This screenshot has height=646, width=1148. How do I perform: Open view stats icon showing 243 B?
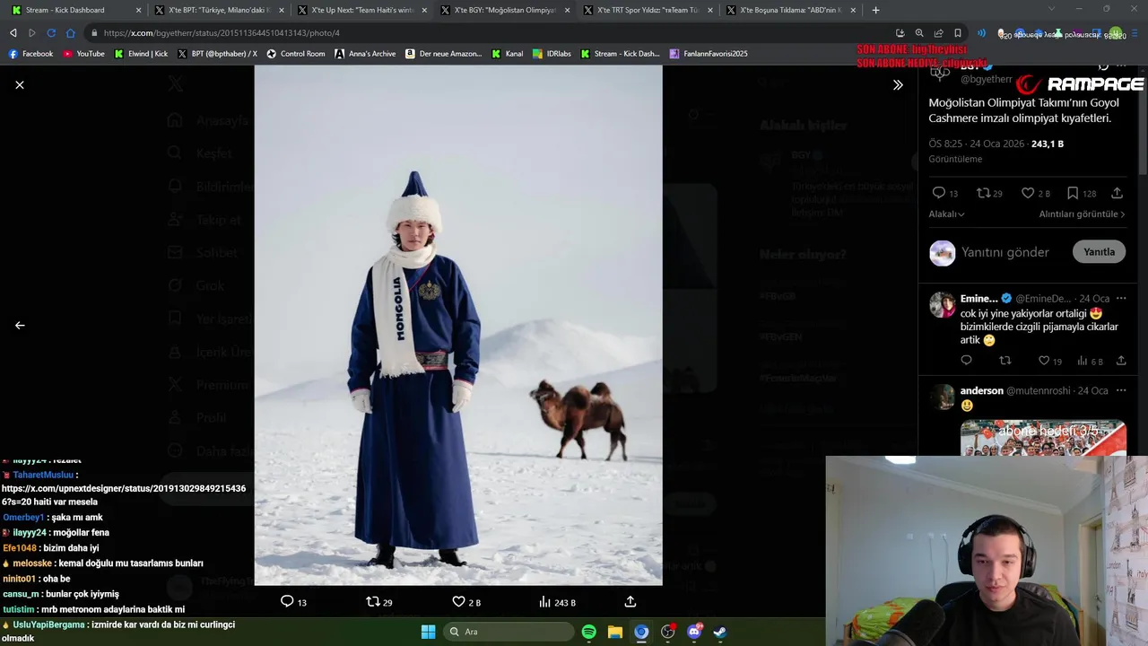click(544, 601)
